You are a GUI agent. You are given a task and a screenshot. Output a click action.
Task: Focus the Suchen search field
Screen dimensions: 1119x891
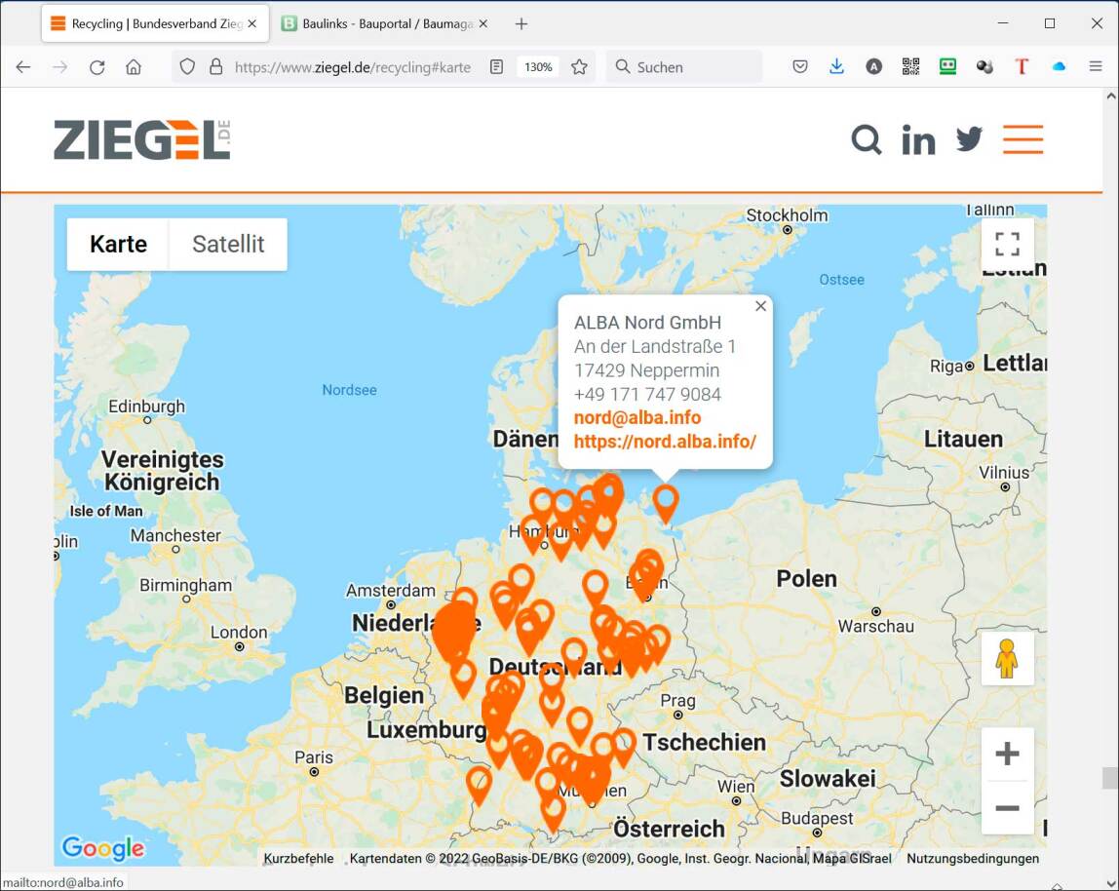(684, 67)
